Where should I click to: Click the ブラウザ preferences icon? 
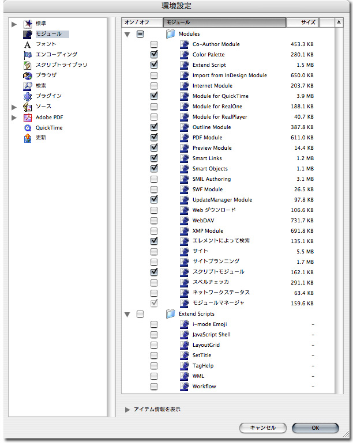click(x=27, y=75)
